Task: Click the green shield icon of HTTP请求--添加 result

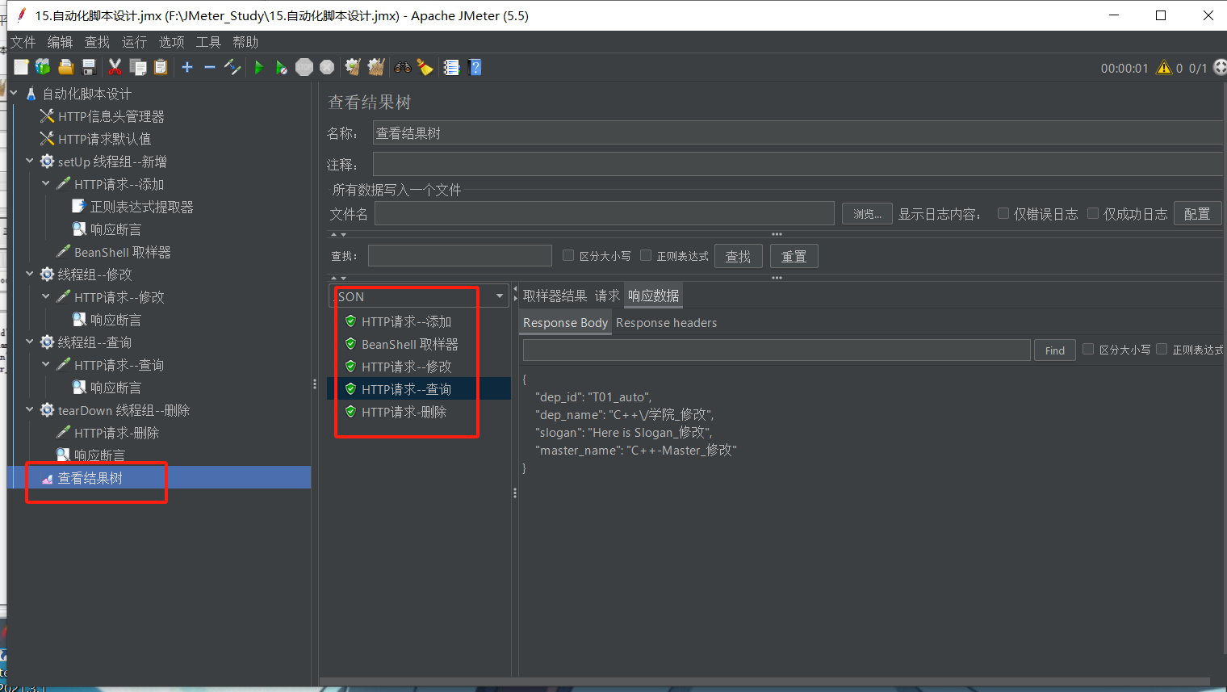Action: (350, 321)
